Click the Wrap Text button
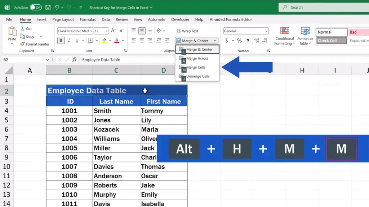The image size is (369, 207). (187, 31)
